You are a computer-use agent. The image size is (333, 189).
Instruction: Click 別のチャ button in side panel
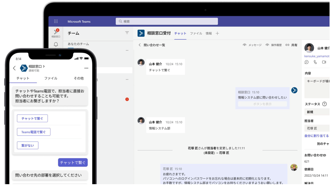pos(323,144)
